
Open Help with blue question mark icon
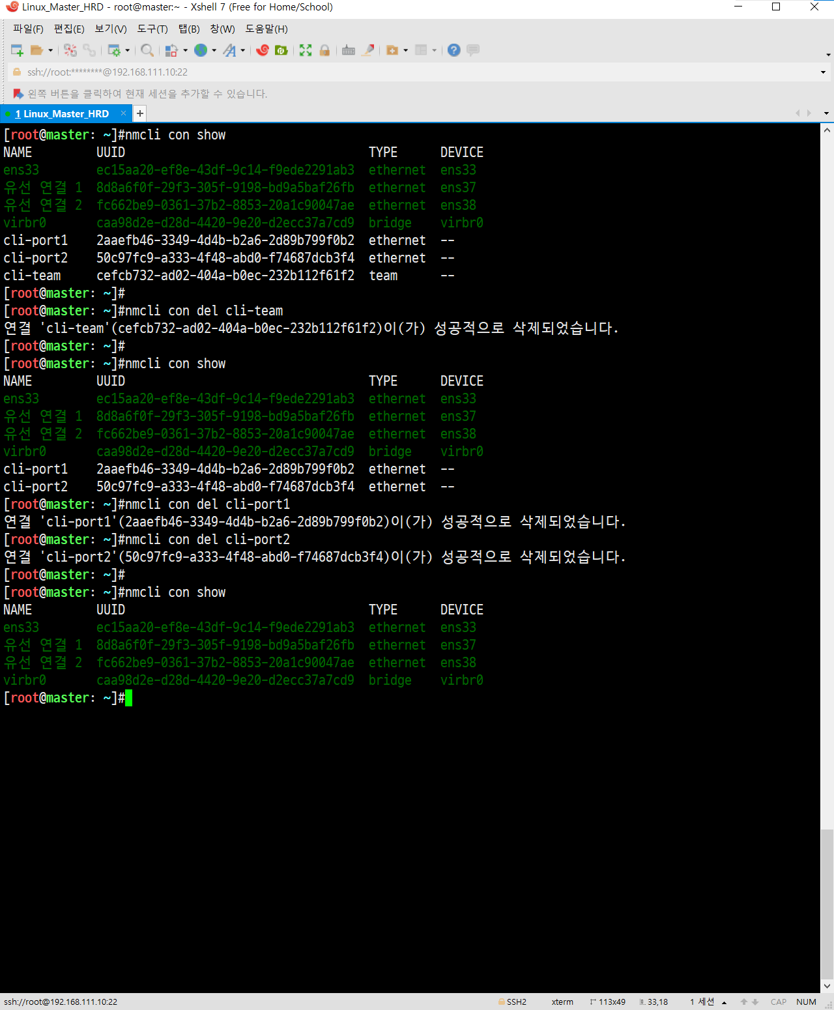click(x=454, y=50)
